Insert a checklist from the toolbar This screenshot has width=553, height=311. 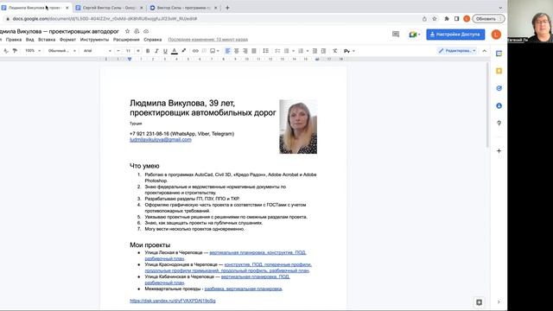coord(277,51)
